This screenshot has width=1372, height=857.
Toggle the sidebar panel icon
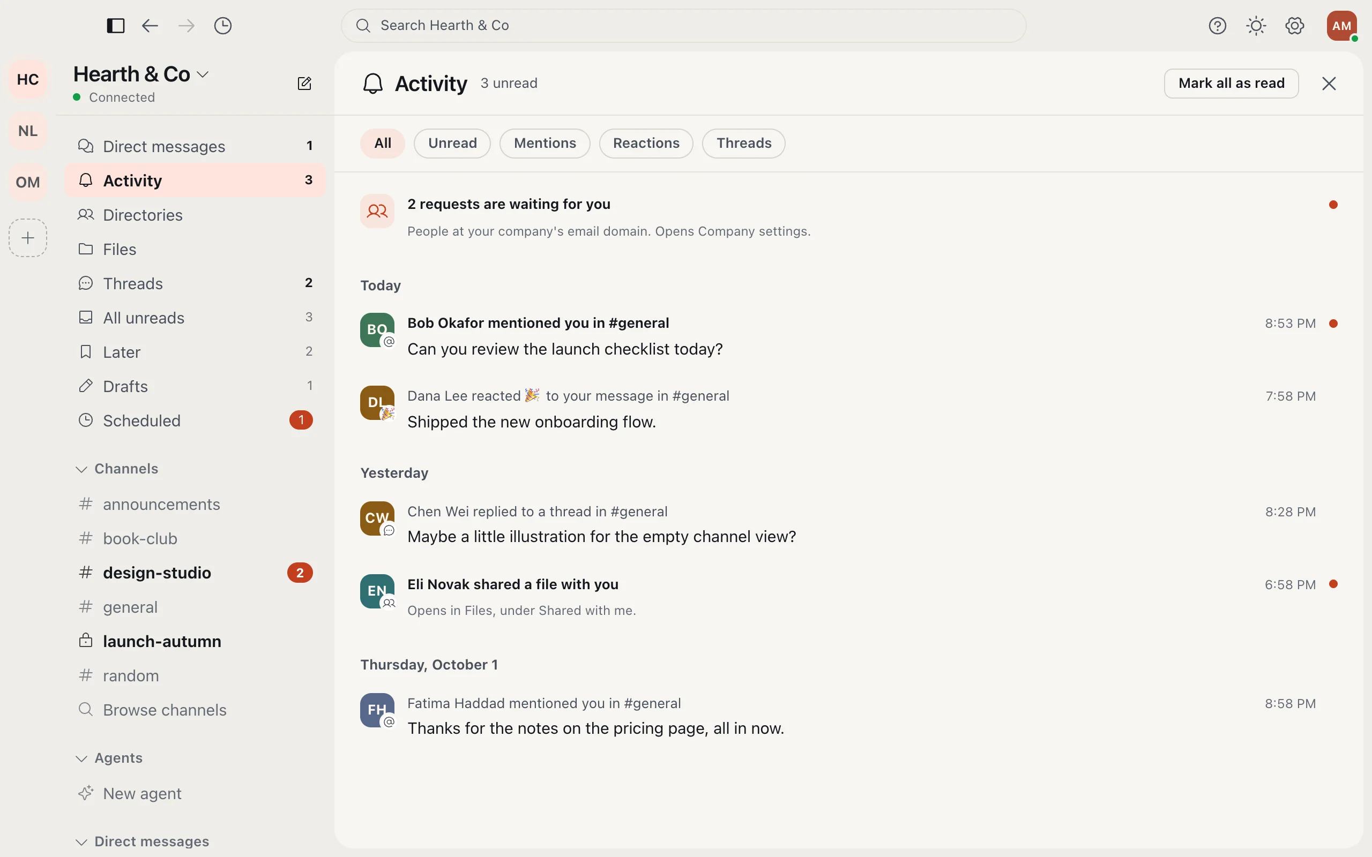coord(116,26)
